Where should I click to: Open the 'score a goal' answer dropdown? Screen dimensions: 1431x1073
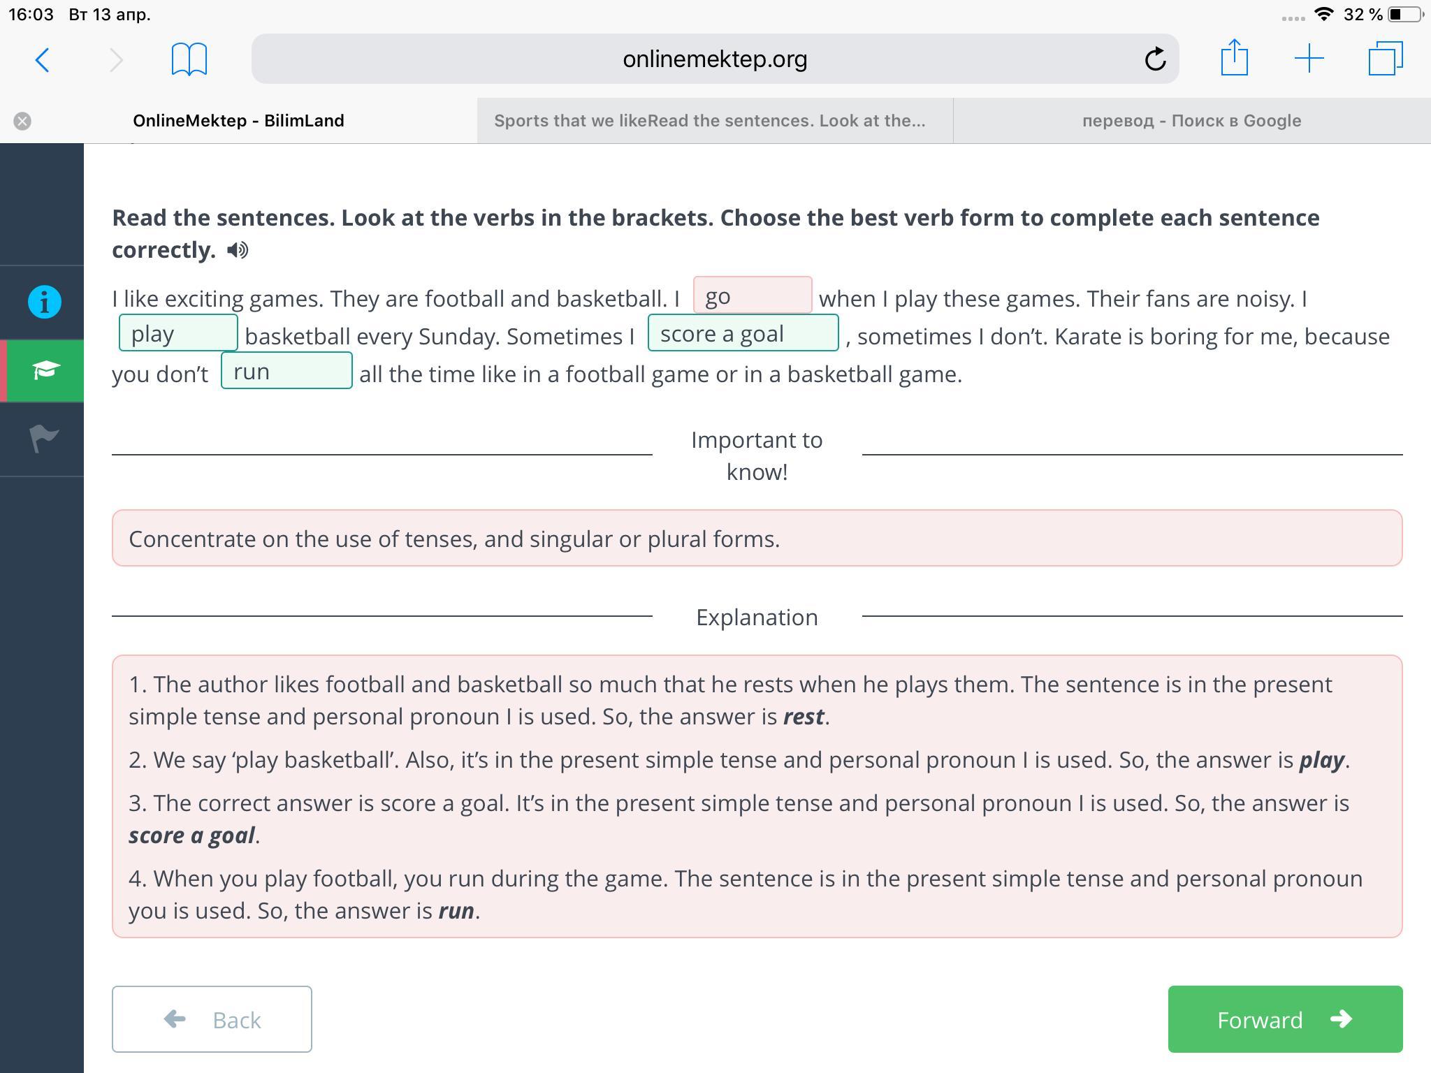point(743,333)
